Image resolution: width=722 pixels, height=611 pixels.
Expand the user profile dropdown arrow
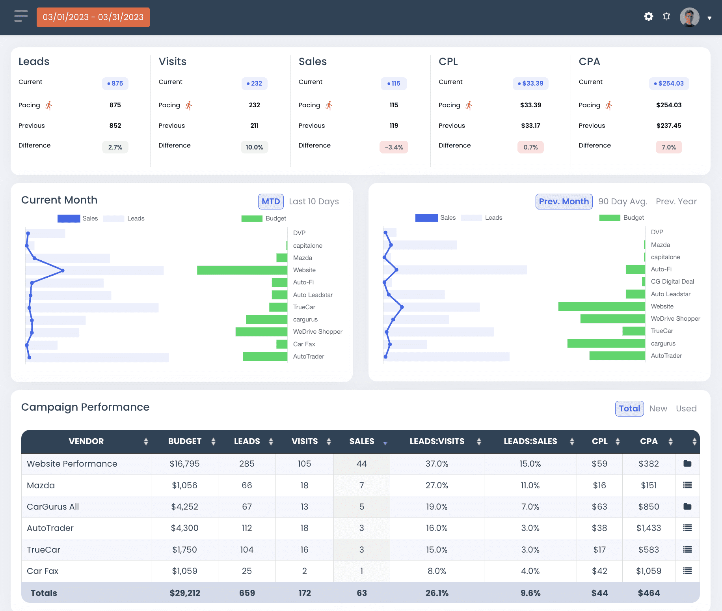pos(709,18)
